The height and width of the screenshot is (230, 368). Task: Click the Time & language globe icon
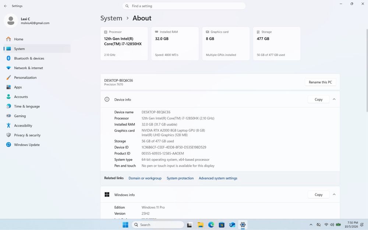(x=8, y=106)
